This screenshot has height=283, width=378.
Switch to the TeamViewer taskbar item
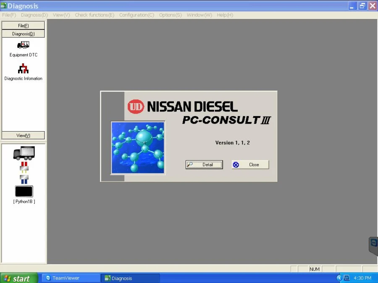click(x=71, y=278)
